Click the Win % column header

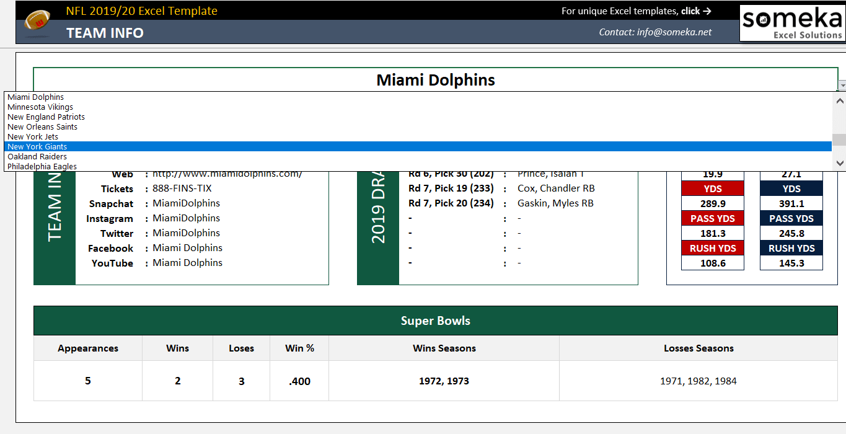(x=299, y=348)
